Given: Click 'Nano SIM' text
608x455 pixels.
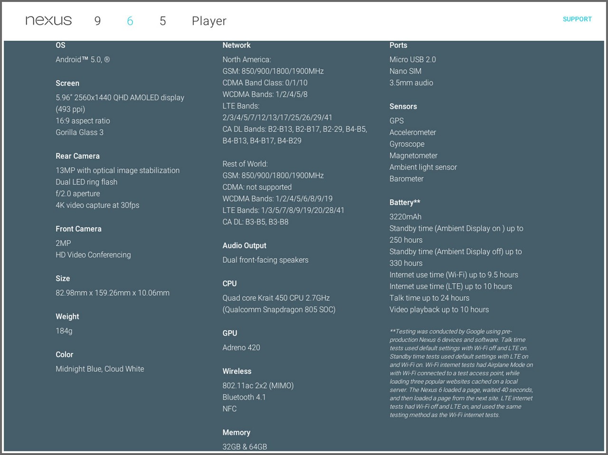Looking at the screenshot, I should [405, 71].
